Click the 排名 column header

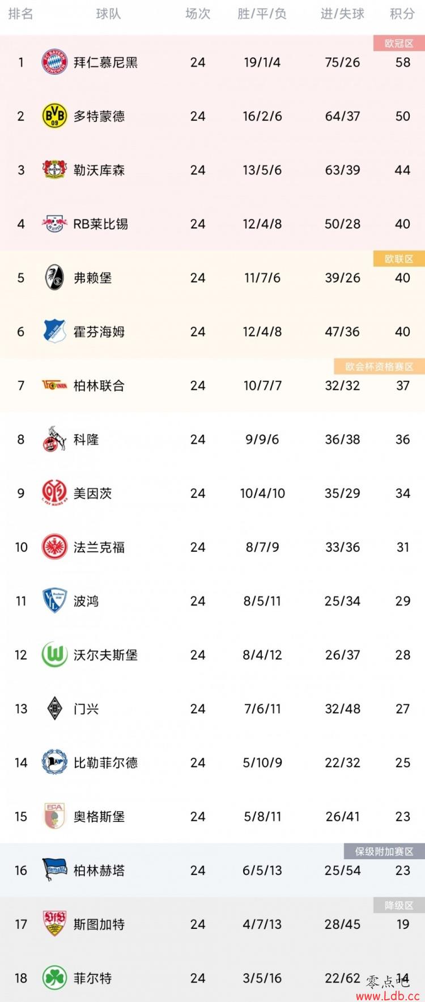21,14
